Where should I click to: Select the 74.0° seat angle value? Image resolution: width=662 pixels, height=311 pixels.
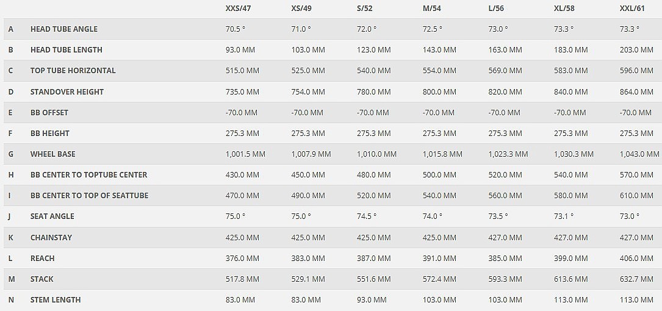point(433,216)
